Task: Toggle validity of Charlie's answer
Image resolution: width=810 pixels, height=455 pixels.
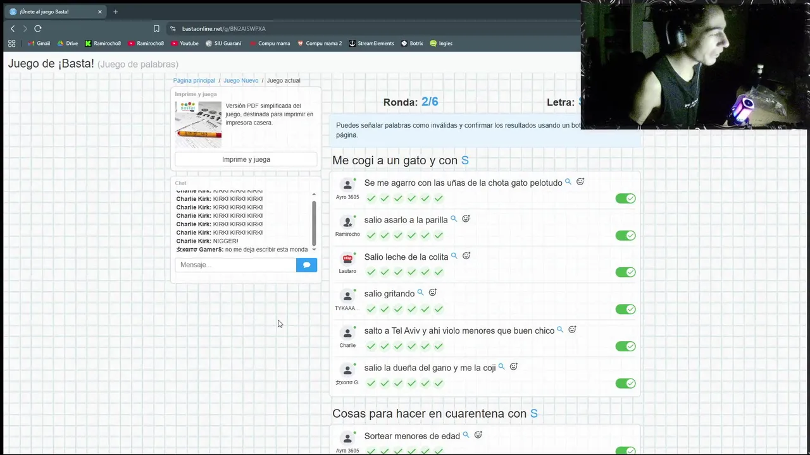Action: (625, 346)
